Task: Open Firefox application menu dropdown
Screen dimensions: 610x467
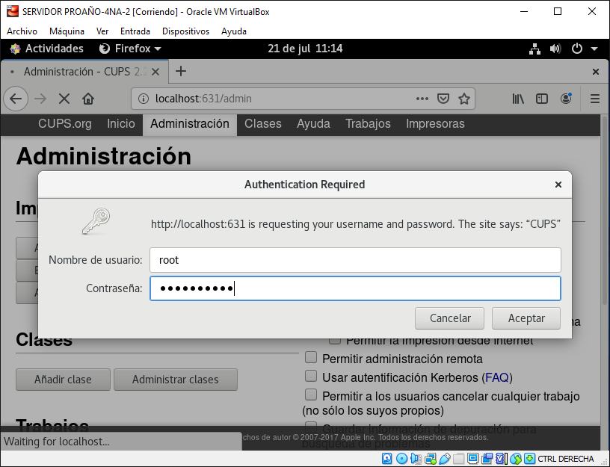Action: 130,49
